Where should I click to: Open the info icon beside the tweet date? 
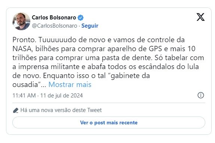pos(201,95)
